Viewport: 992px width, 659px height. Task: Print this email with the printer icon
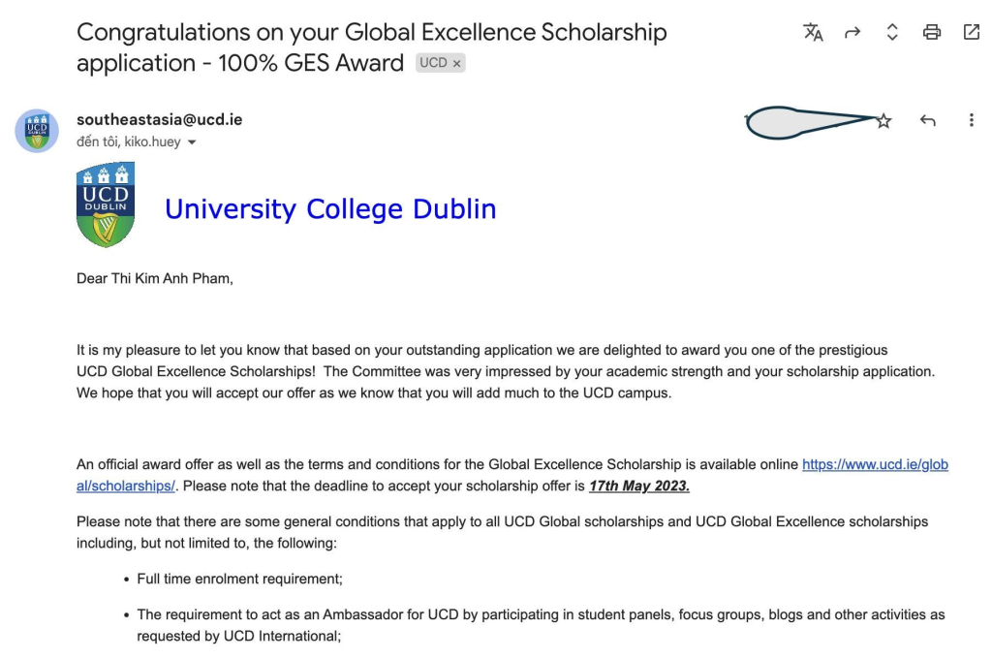pos(931,32)
